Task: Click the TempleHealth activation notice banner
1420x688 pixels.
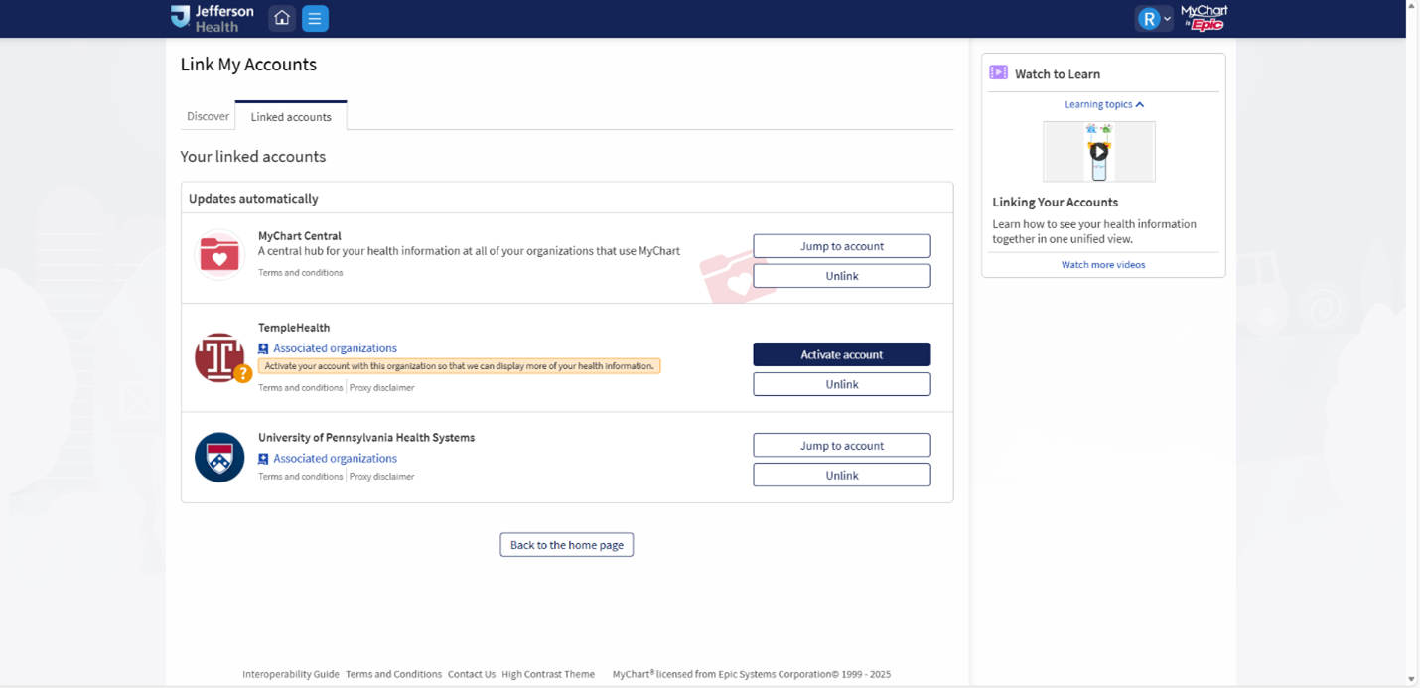Action: pos(459,366)
